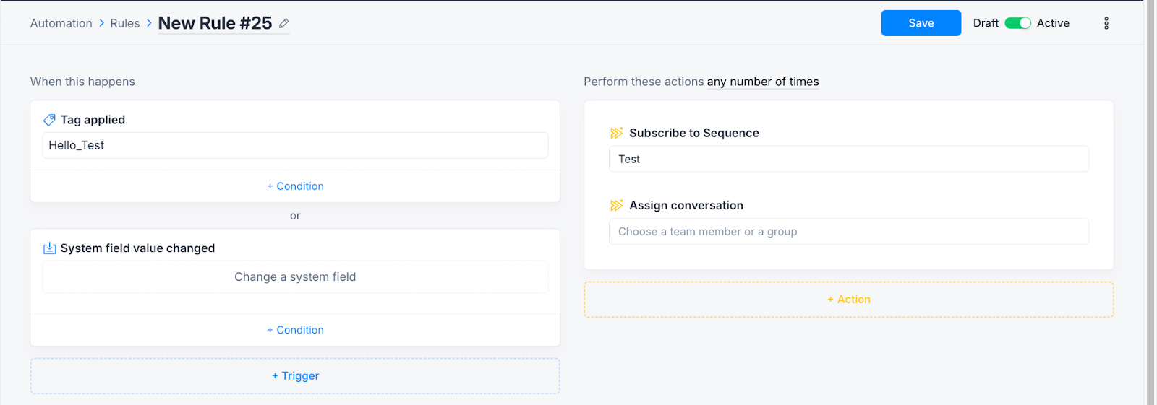Viewport: 1157px width, 405px height.
Task: Navigate to Rules breadcrumb link
Action: [x=124, y=23]
